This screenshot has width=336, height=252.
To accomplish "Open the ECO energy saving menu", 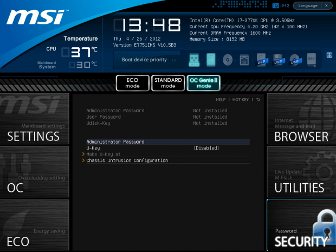I will click(34, 225).
